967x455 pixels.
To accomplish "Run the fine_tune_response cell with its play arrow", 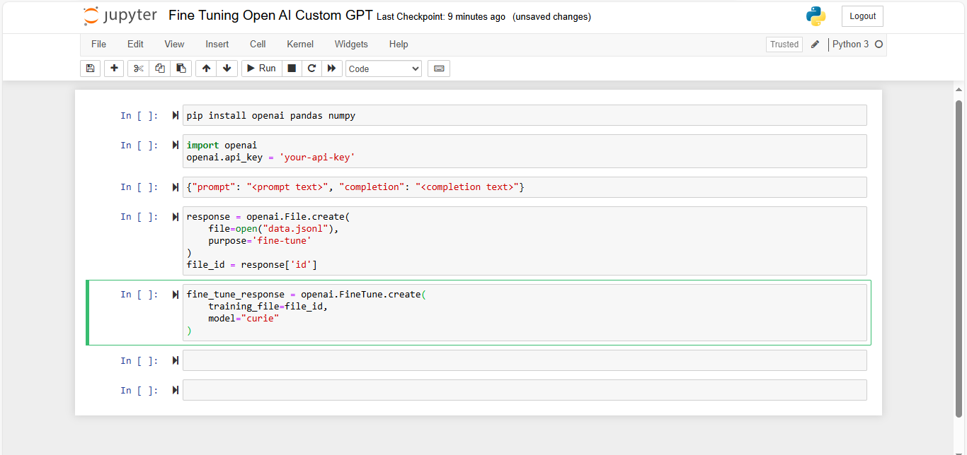I will click(175, 295).
